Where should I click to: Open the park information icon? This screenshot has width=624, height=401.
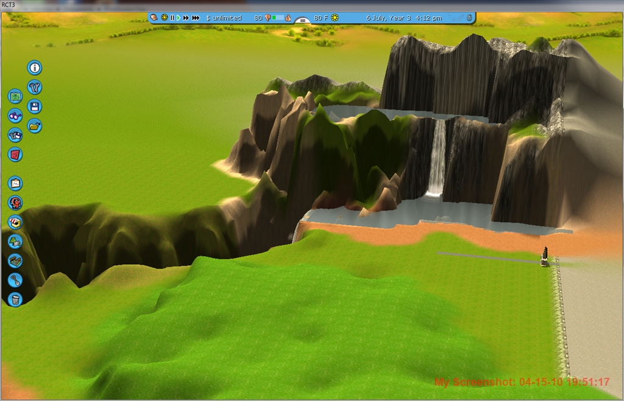point(35,67)
